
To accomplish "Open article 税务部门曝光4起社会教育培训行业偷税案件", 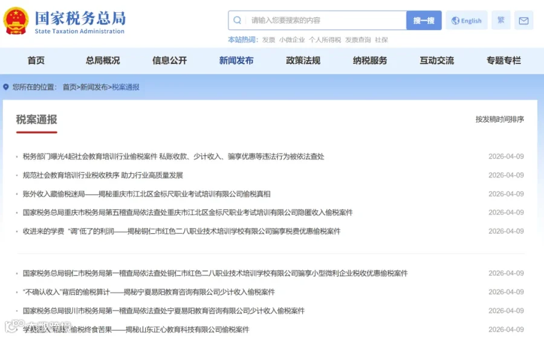I will click(x=173, y=156).
